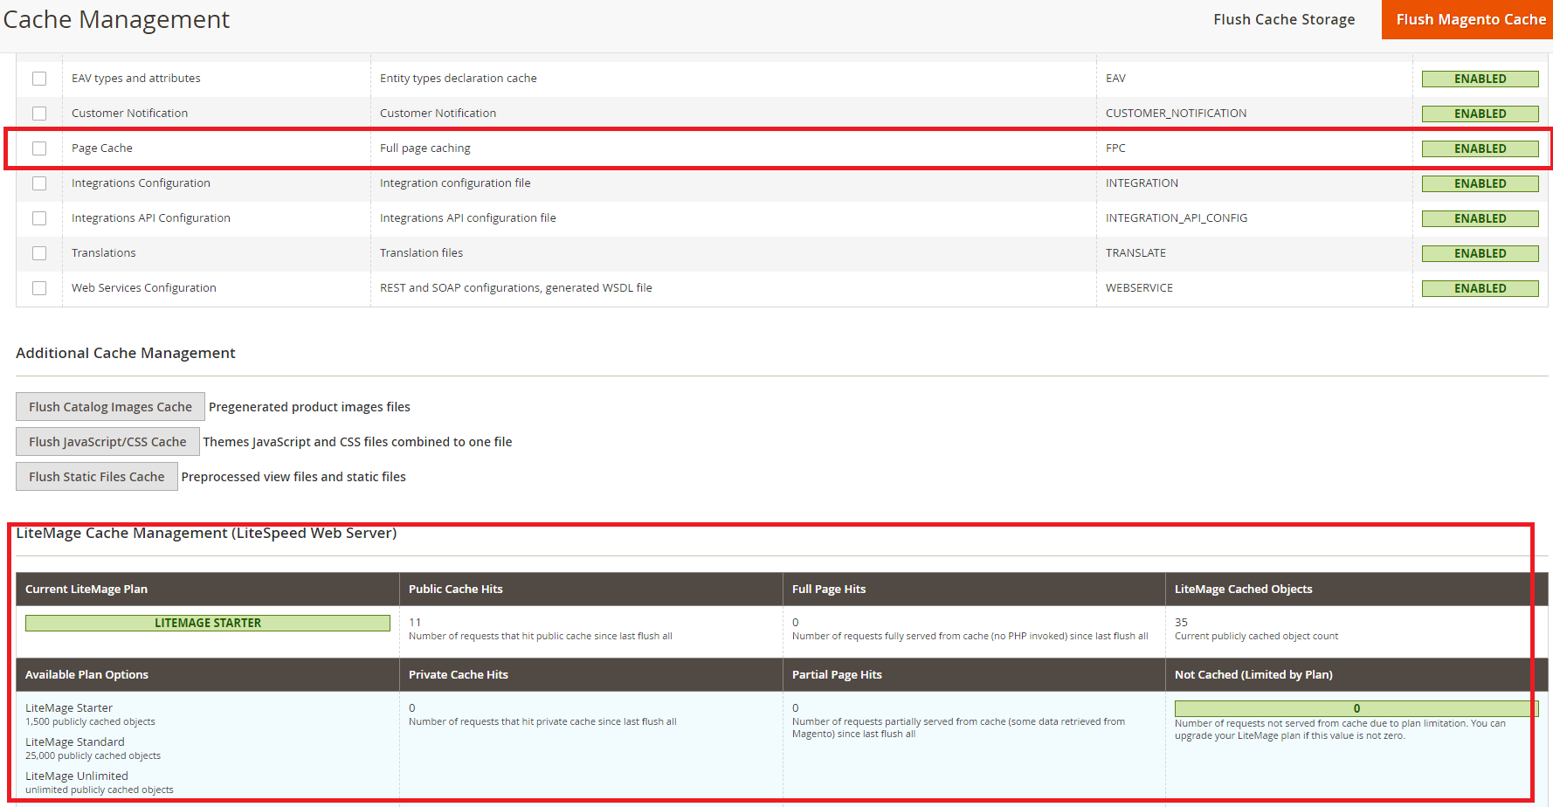Enable the Translations row checkbox
The height and width of the screenshot is (807, 1553).
pos(39,253)
